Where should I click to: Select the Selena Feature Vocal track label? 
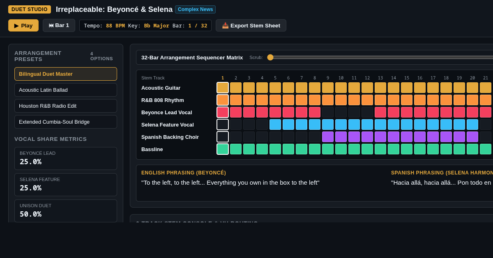point(168,124)
